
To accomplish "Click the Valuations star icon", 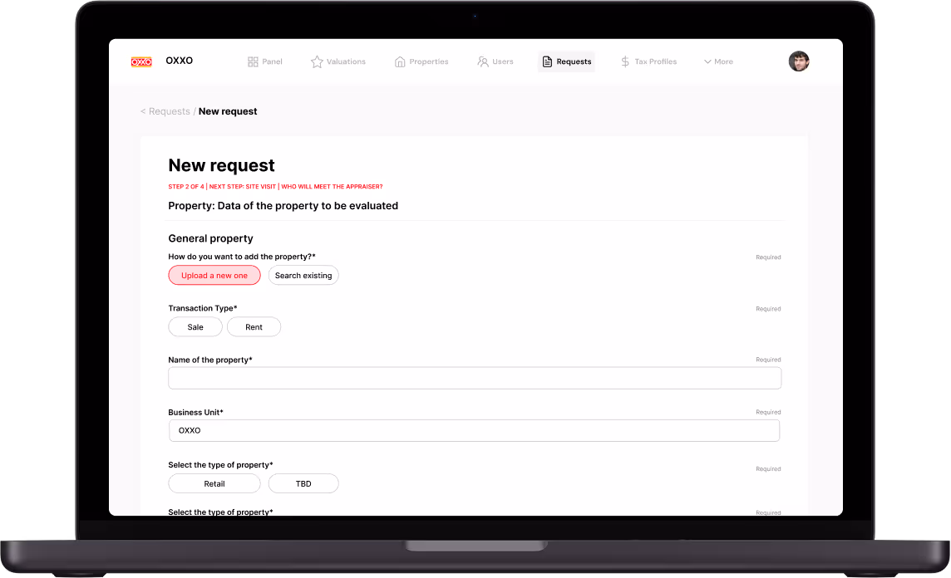I will pyautogui.click(x=317, y=61).
